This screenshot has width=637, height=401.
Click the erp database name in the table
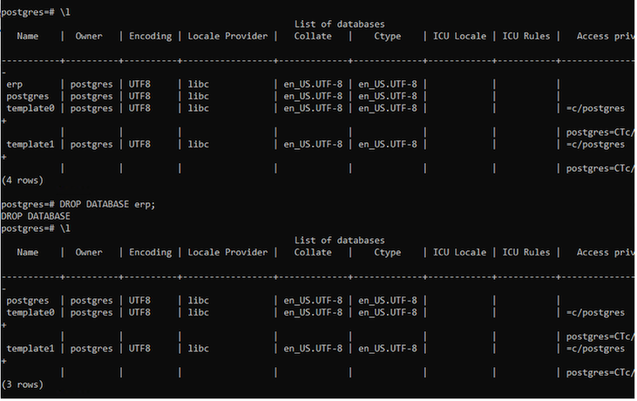click(x=14, y=85)
